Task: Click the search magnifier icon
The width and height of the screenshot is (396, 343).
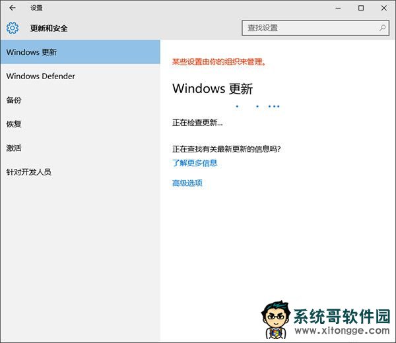Action: (382, 28)
